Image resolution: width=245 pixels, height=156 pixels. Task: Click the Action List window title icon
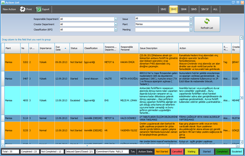click(x=3, y=2)
